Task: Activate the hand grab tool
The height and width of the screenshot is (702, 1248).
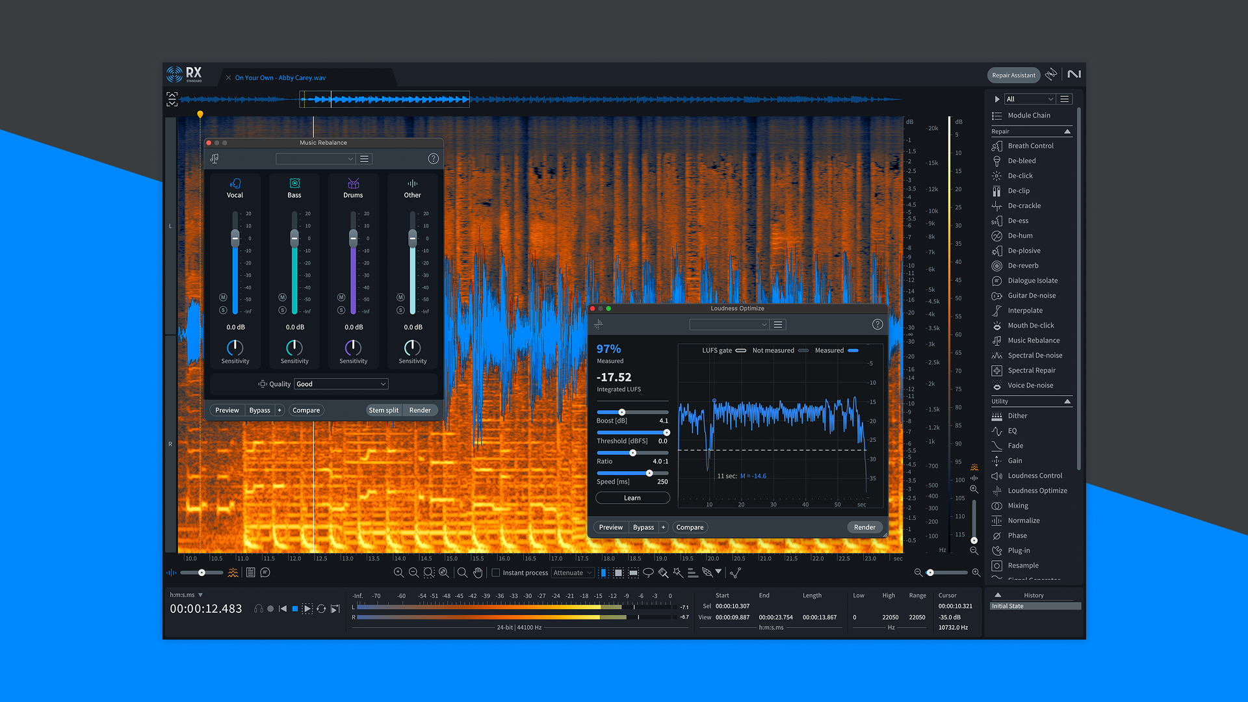Action: (478, 573)
